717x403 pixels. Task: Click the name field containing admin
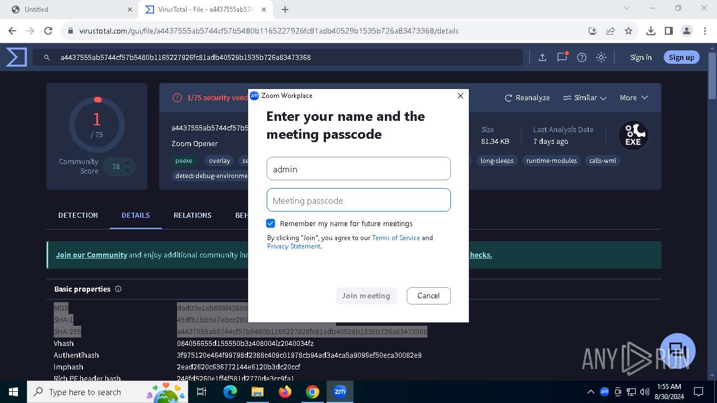click(358, 168)
